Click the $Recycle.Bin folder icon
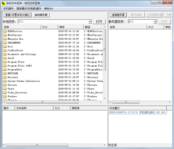174x149 pixels. click(x=5, y=39)
